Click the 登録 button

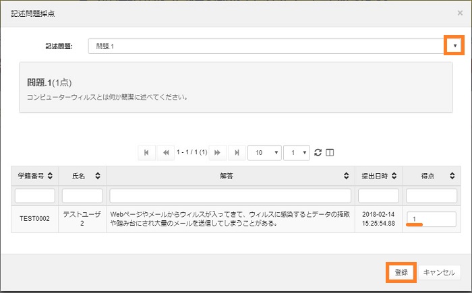401,272
